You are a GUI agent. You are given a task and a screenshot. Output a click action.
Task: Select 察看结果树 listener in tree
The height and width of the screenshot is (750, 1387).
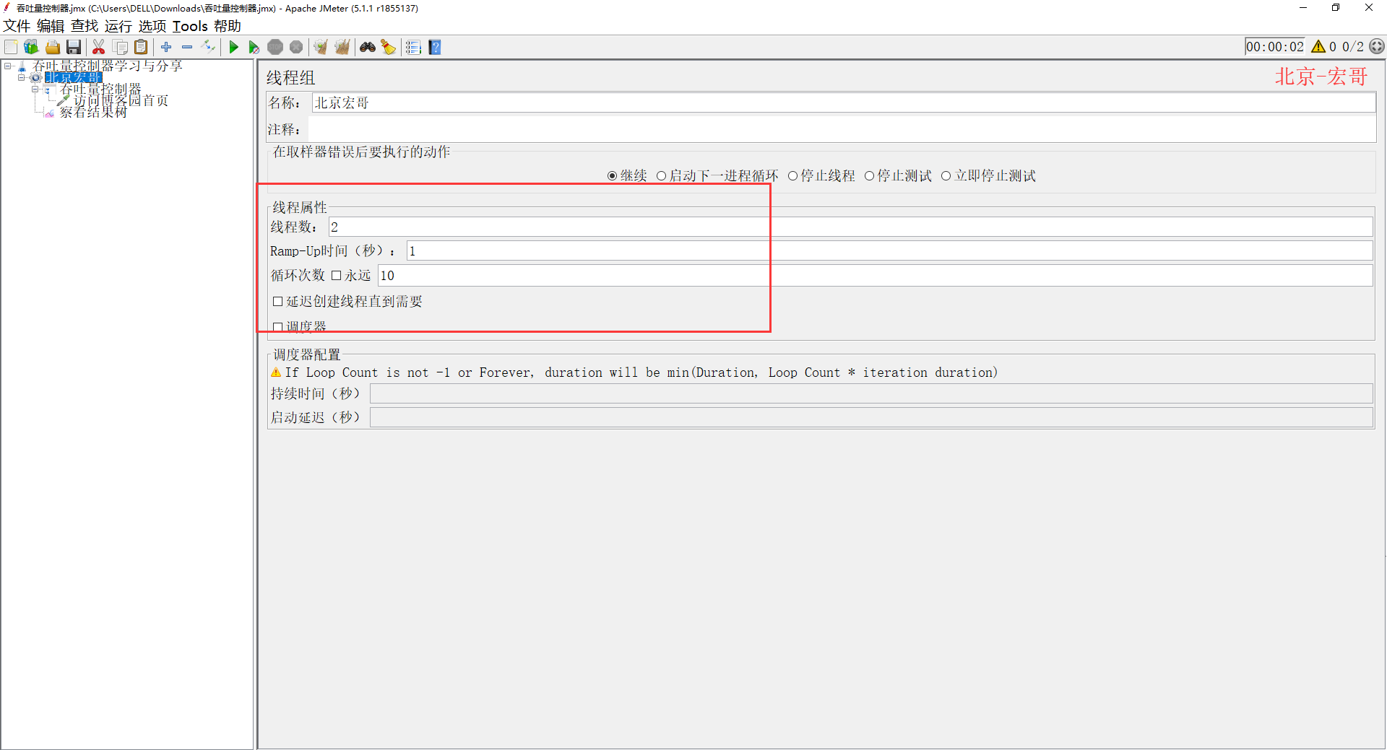click(93, 113)
